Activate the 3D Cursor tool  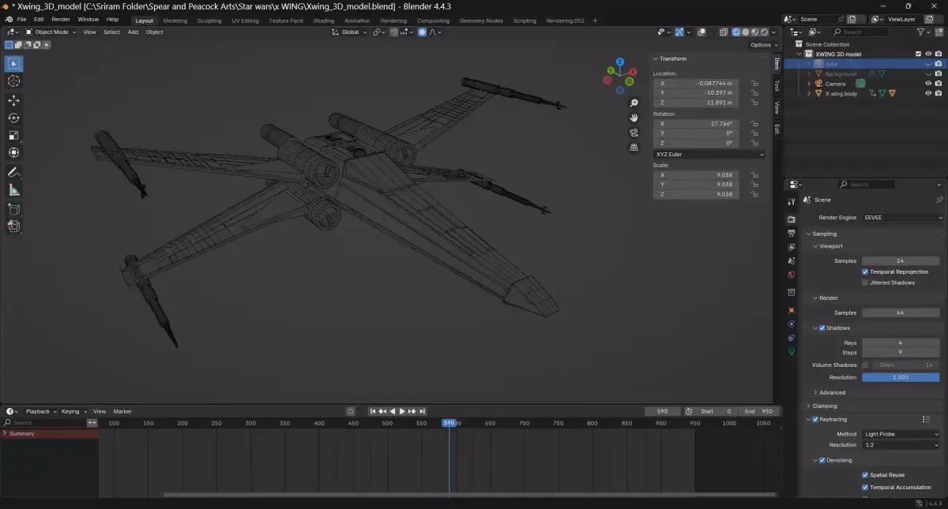click(13, 81)
